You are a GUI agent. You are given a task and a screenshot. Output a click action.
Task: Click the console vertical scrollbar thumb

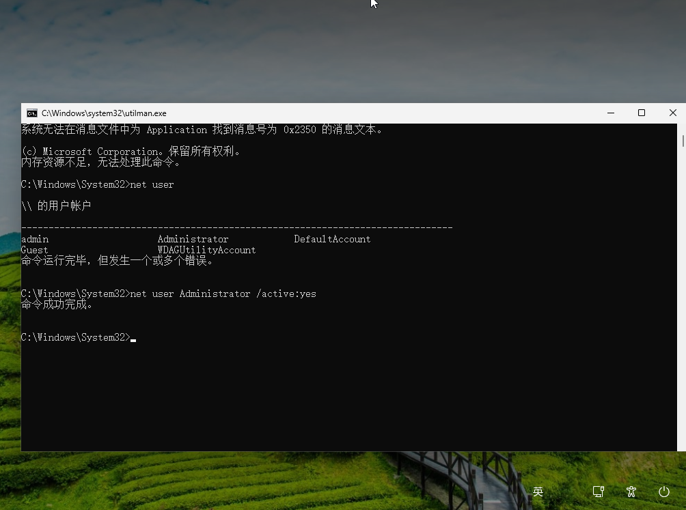683,141
